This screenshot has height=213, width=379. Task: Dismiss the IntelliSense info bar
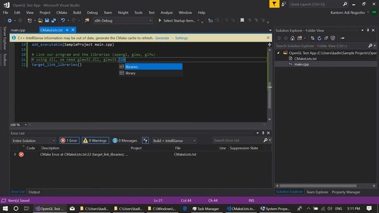pyautogui.click(x=268, y=38)
